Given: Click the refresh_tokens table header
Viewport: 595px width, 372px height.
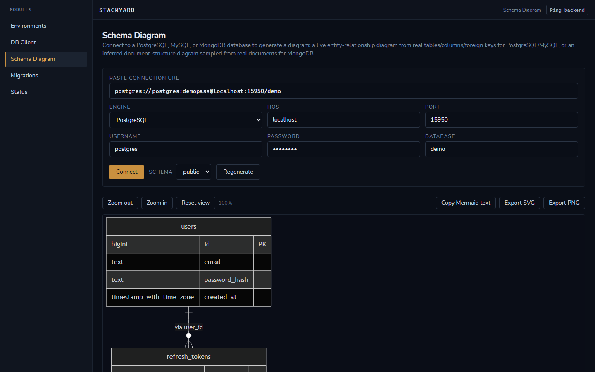Looking at the screenshot, I should 188,357.
